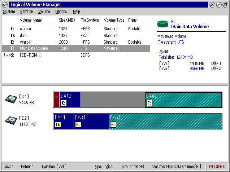Click the [ D1 ] disk label

click(24, 96)
